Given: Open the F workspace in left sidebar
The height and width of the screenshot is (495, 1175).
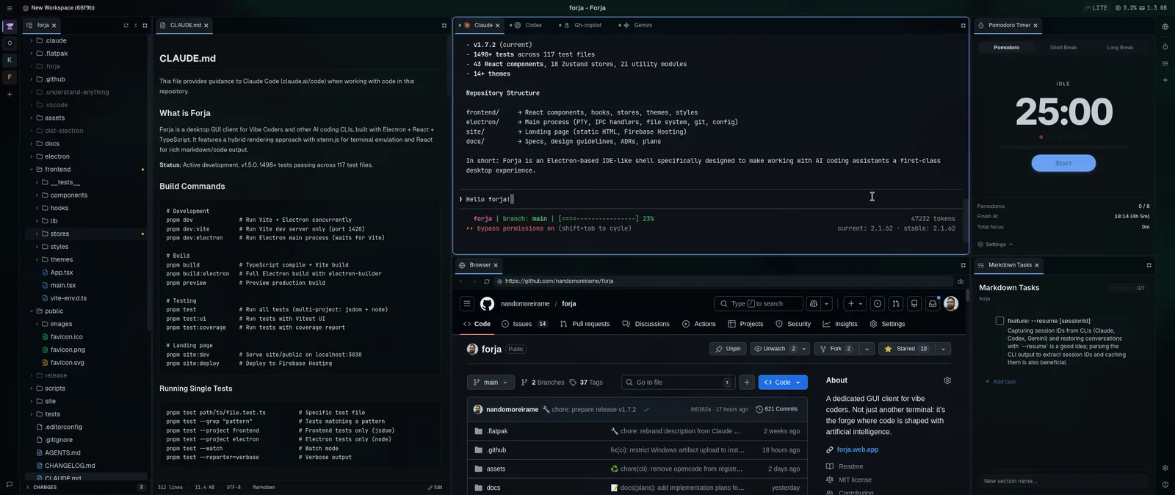Looking at the screenshot, I should (x=10, y=76).
